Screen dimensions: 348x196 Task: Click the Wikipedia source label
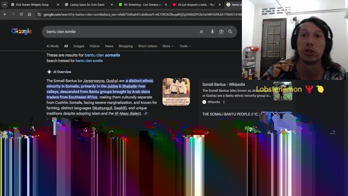click(x=214, y=102)
